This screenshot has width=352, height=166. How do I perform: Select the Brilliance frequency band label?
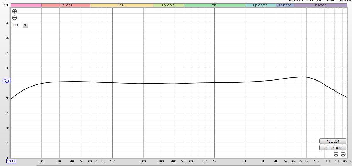coord(320,5)
